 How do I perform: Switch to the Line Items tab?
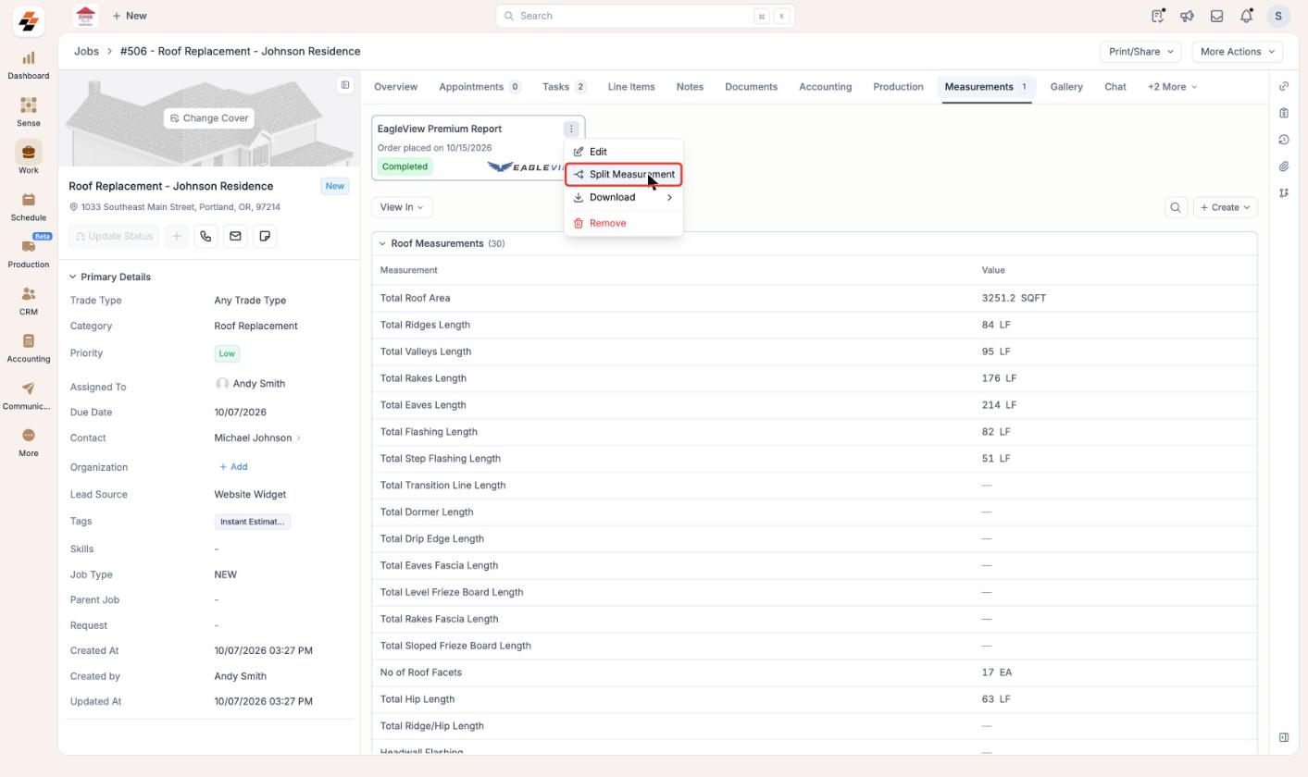[x=631, y=87]
